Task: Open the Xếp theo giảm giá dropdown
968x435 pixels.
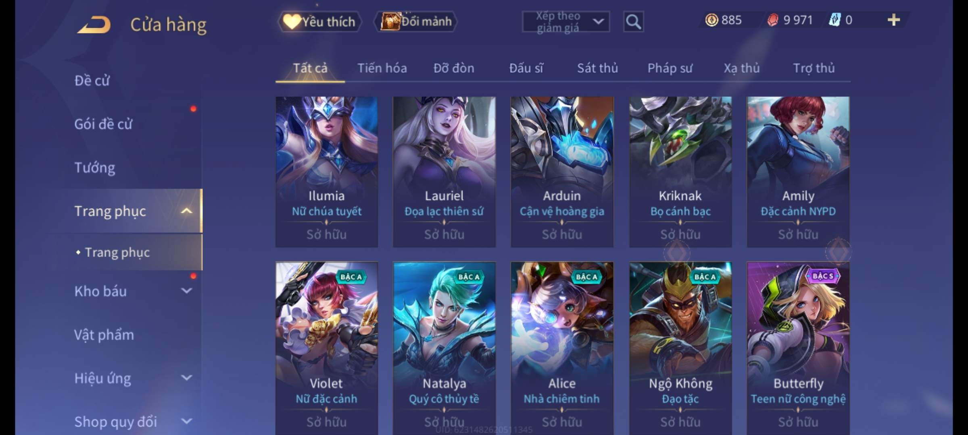Action: pos(566,22)
